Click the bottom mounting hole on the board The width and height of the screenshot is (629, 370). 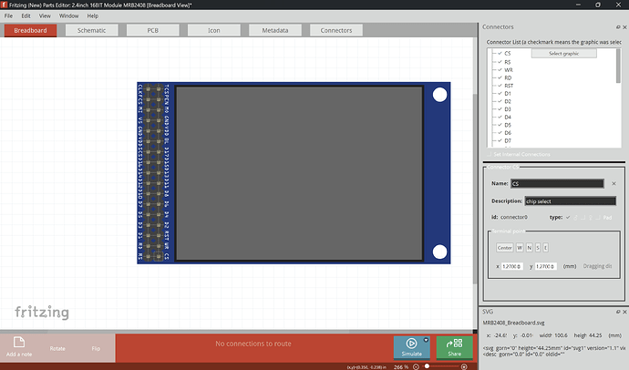[439, 252]
